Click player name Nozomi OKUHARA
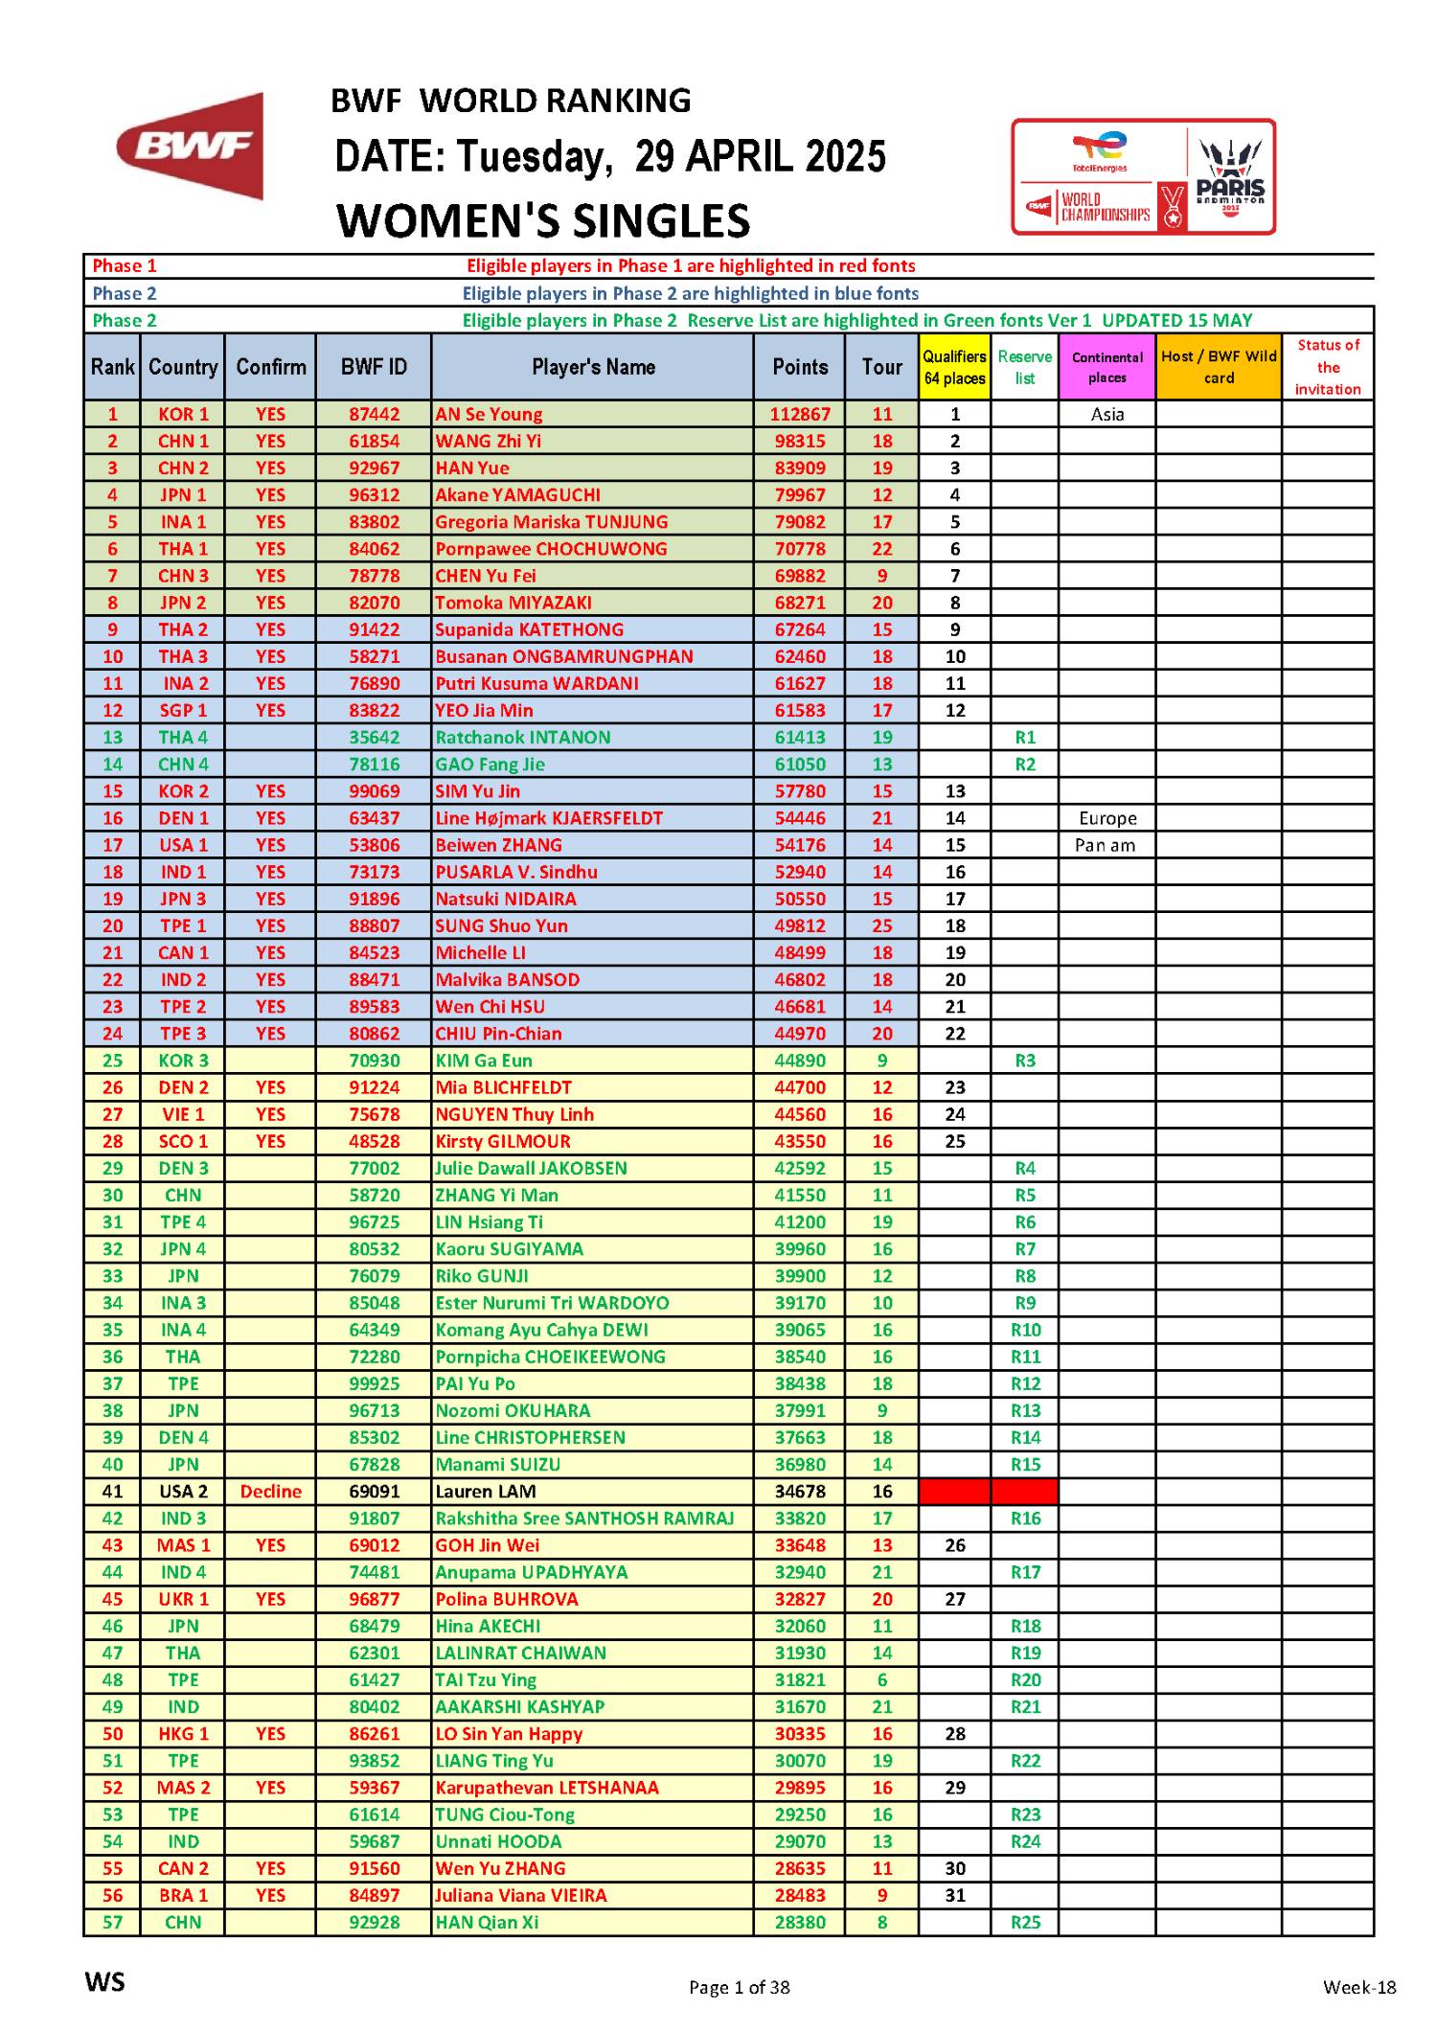 (513, 1410)
